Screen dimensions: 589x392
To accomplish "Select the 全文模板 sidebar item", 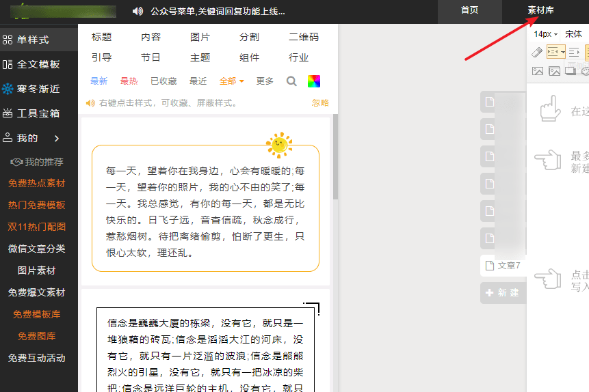I will point(31,64).
